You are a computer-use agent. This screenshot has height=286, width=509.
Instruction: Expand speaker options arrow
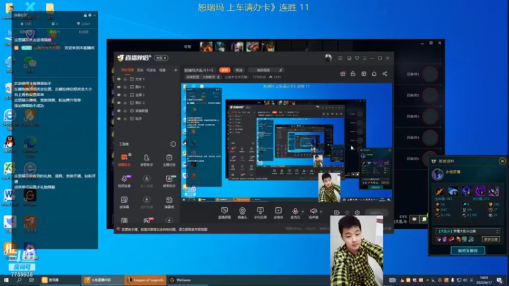point(321,212)
